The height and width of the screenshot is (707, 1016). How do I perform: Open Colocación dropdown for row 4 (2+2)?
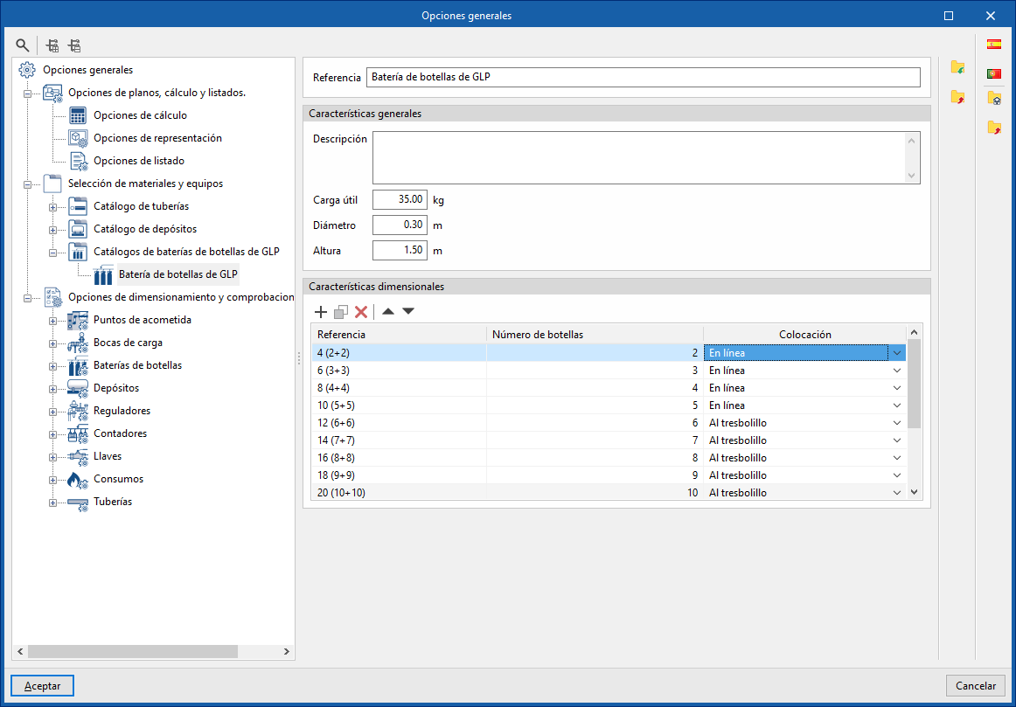click(x=896, y=353)
